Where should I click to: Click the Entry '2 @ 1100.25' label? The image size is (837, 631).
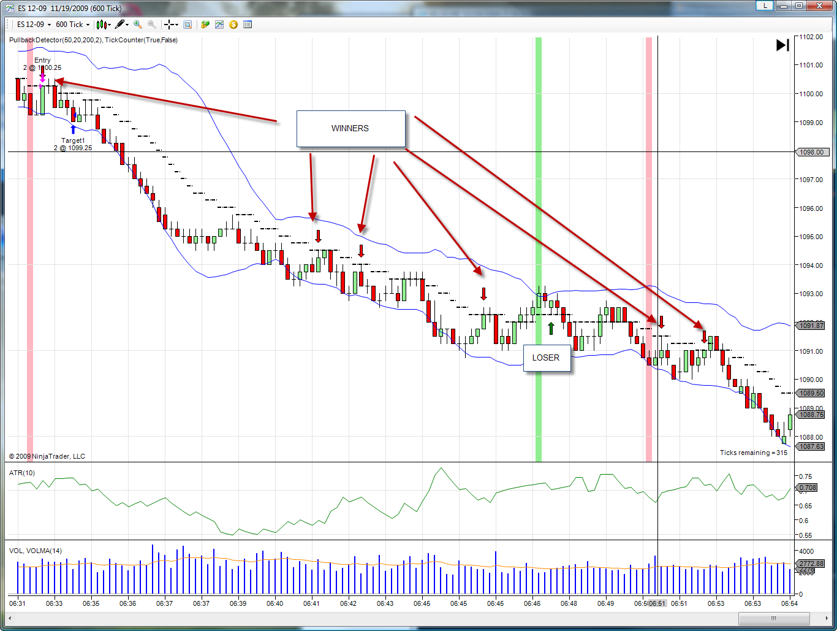[42, 67]
